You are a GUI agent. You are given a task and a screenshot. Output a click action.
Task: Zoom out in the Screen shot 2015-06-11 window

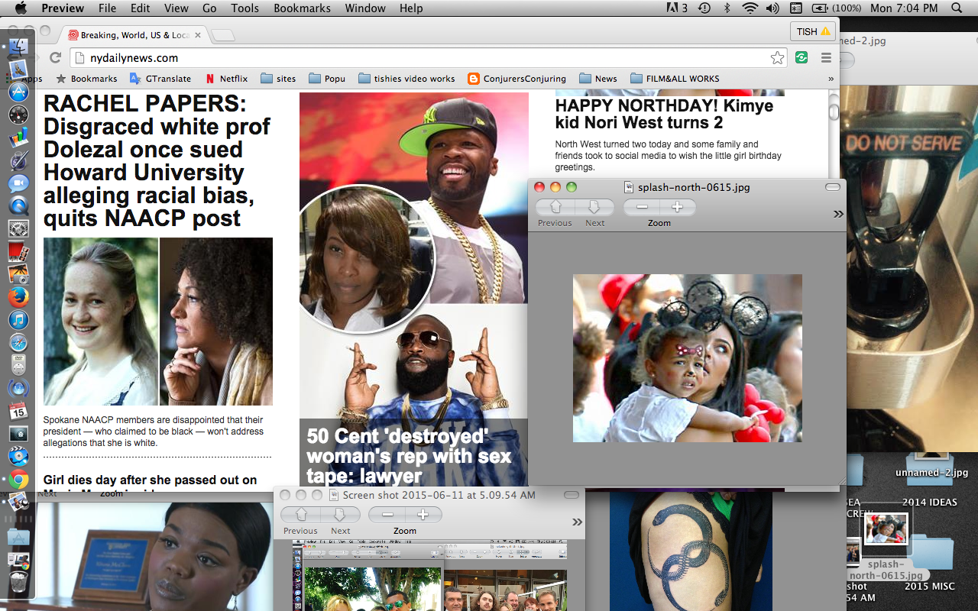point(387,515)
